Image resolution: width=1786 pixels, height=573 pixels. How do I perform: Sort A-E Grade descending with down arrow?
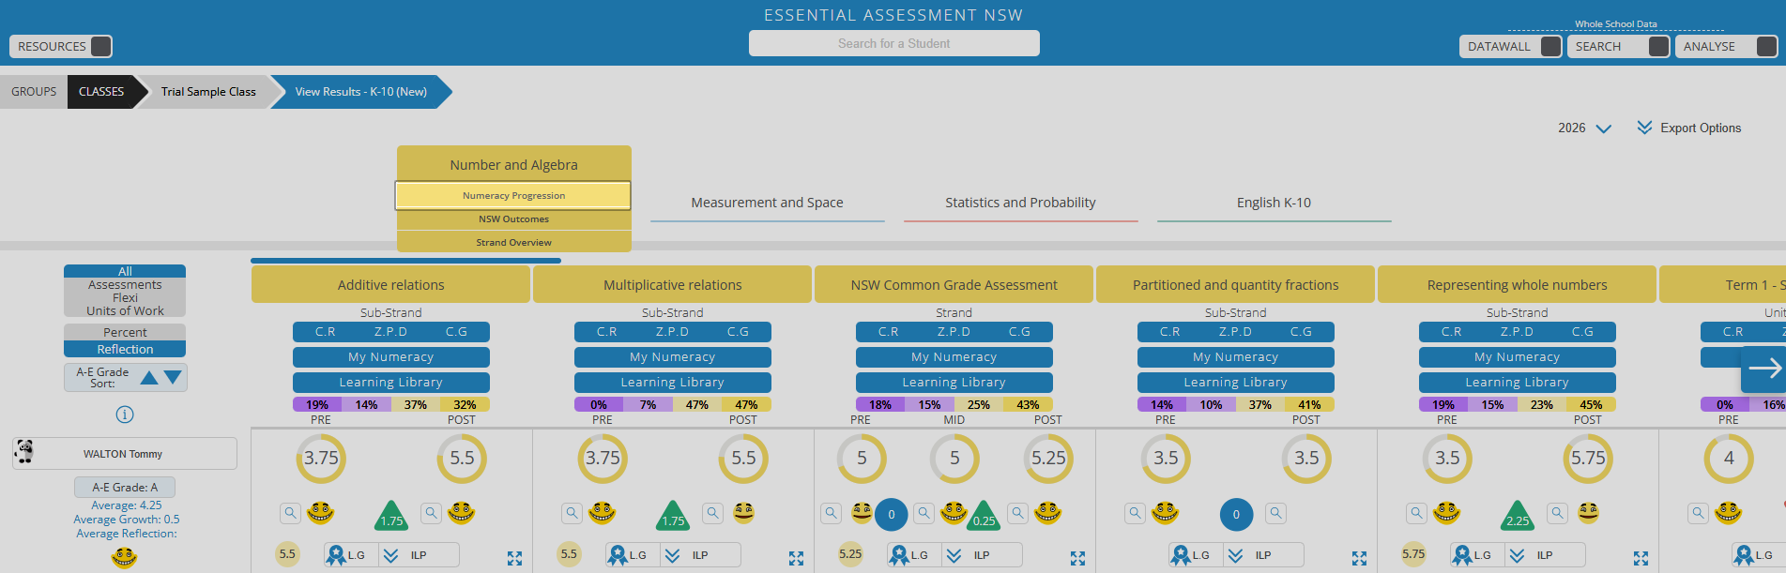click(x=173, y=377)
